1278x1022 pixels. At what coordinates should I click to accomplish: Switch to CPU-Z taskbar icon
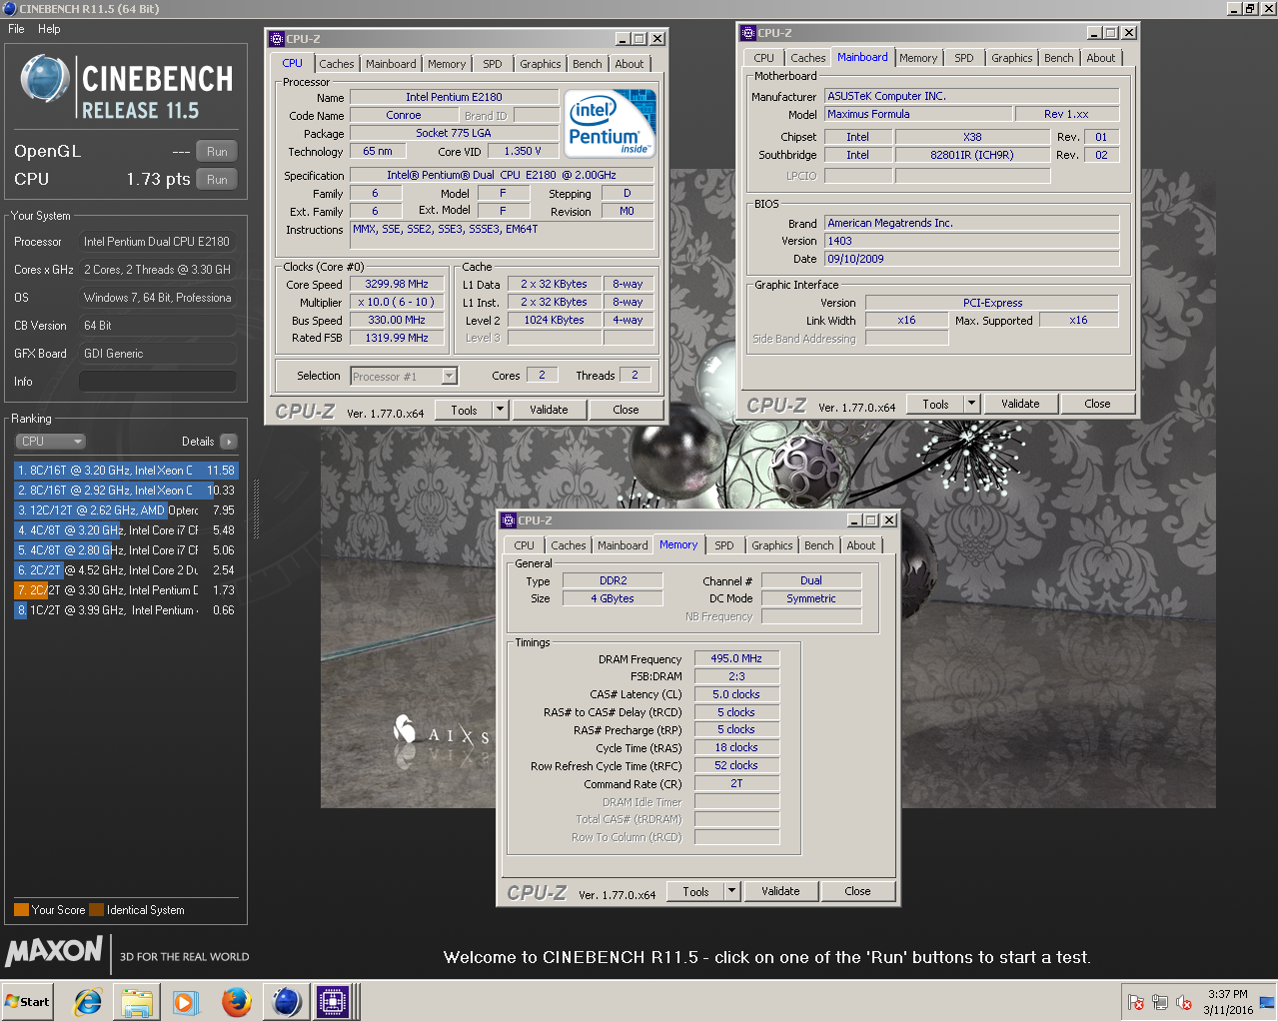coord(334,1001)
